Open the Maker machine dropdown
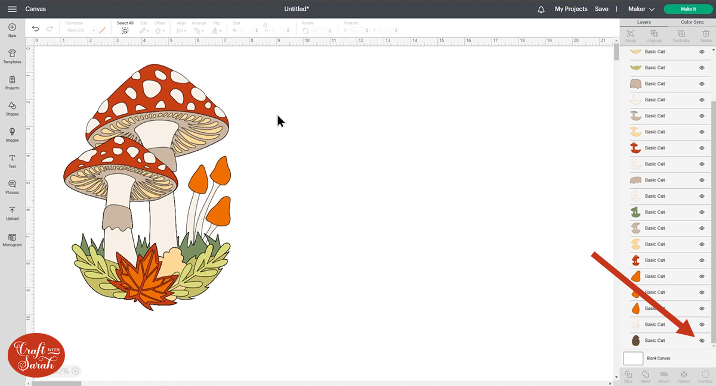Viewport: 716px width, 386px height. [x=641, y=9]
